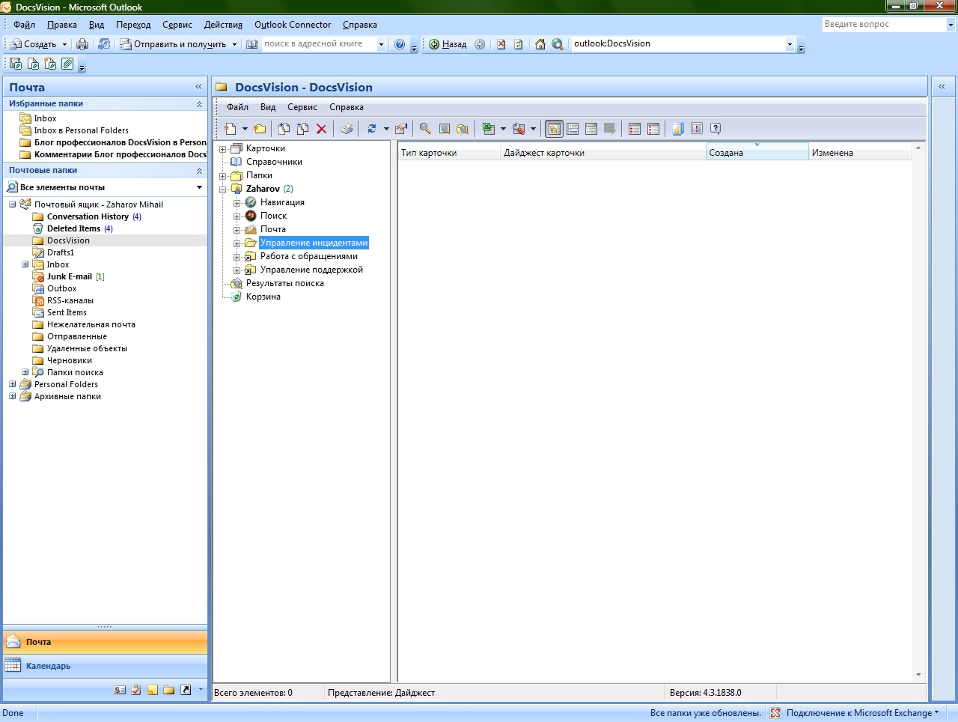Open DocsVision inner Справка menu
The image size is (958, 722).
coord(347,107)
